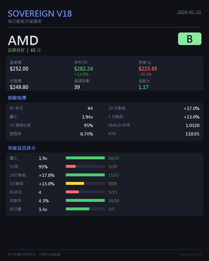Click the yellow 7/15 momentum score bar
209x261 pixels.
point(85,183)
